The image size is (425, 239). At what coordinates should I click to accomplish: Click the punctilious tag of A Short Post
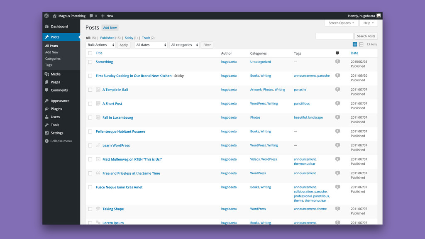coord(302,103)
